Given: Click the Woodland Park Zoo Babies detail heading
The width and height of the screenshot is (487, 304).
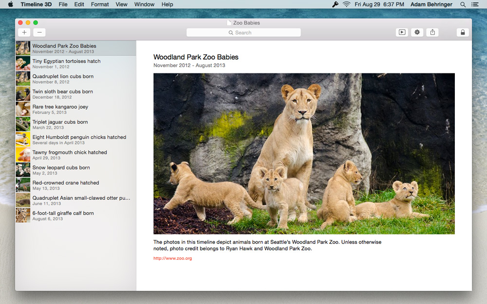Looking at the screenshot, I should tap(196, 57).
